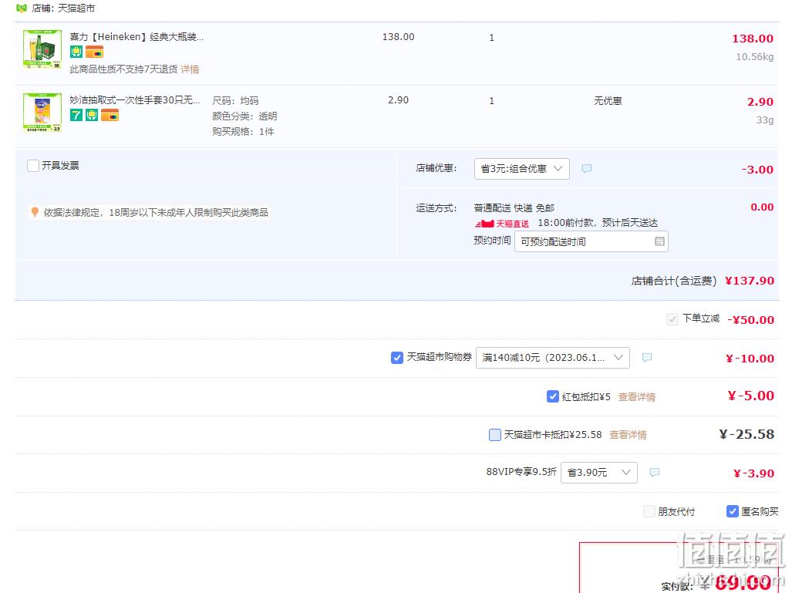Click the 尺码: 均码 size text
Screen dimensions: 792x593
click(235, 100)
